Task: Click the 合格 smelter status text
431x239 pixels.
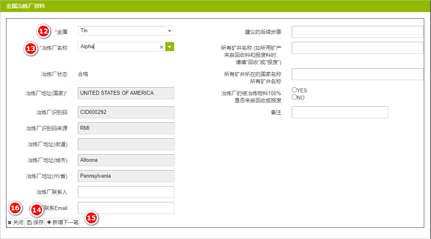Action: pos(83,74)
